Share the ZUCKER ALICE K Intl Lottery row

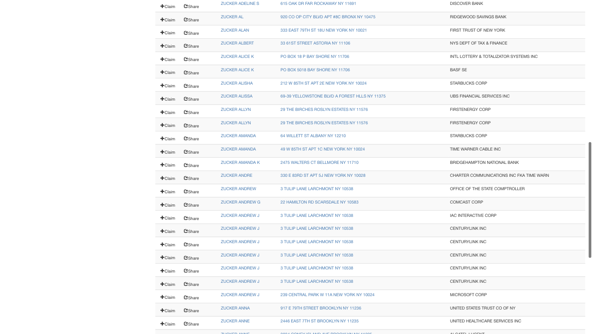[191, 60]
